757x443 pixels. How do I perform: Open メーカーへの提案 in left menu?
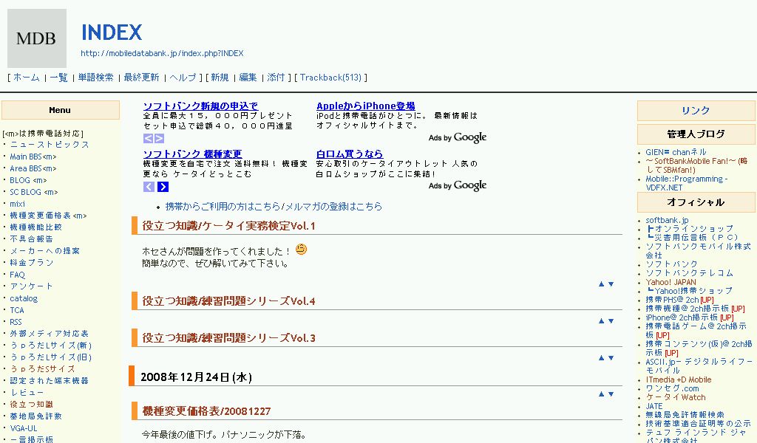[45, 250]
